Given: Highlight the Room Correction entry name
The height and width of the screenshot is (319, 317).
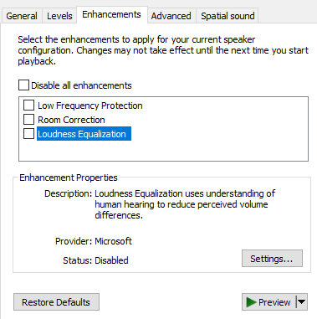Looking at the screenshot, I should click(x=71, y=120).
